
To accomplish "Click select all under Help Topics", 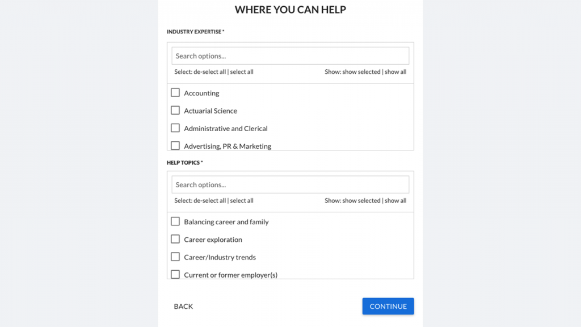I will click(x=242, y=200).
